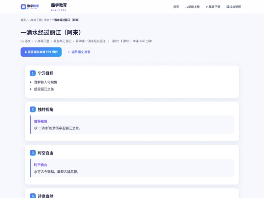Click the 第五单元 游记 metadata text
This screenshot has height=198, width=264.
pos(63,41)
